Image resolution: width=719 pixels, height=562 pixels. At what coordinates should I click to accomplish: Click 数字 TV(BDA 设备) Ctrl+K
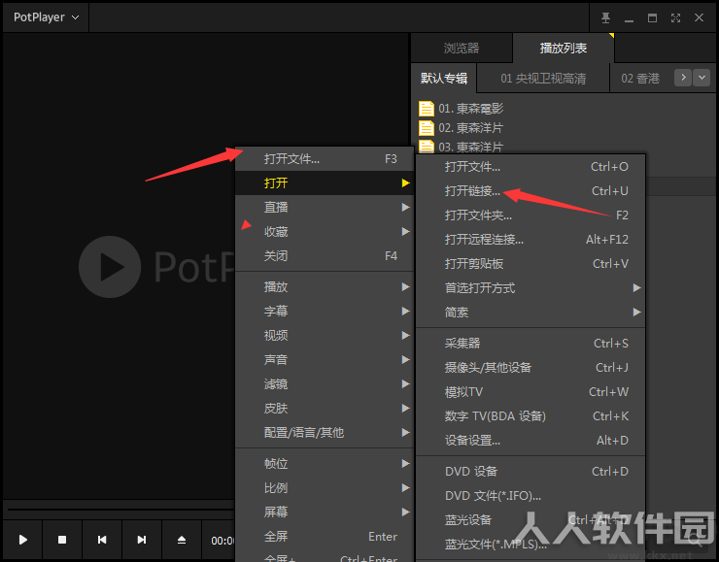(531, 415)
